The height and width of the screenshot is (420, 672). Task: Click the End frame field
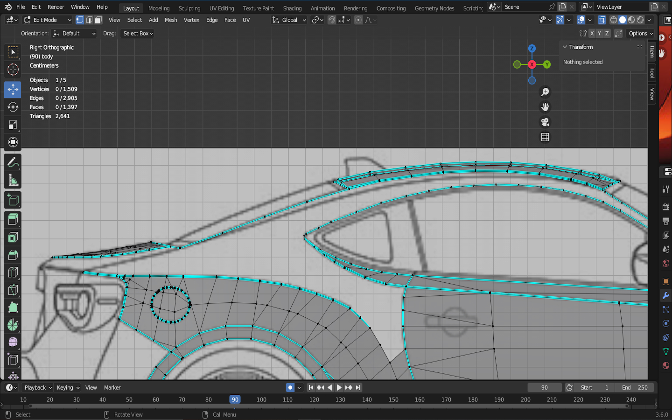[x=634, y=387]
